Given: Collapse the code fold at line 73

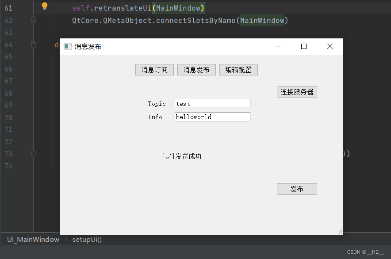Looking at the screenshot, I should (34, 153).
